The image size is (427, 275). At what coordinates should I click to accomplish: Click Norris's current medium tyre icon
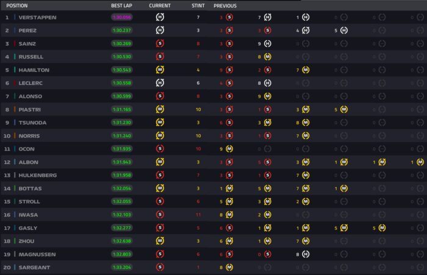pos(160,135)
